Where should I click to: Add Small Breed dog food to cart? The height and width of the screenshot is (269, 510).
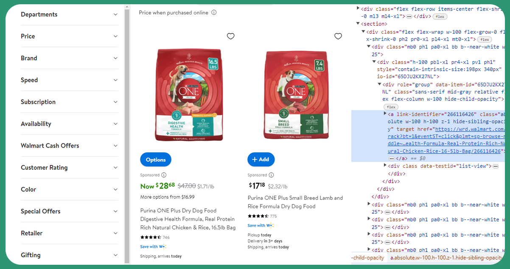(261, 160)
